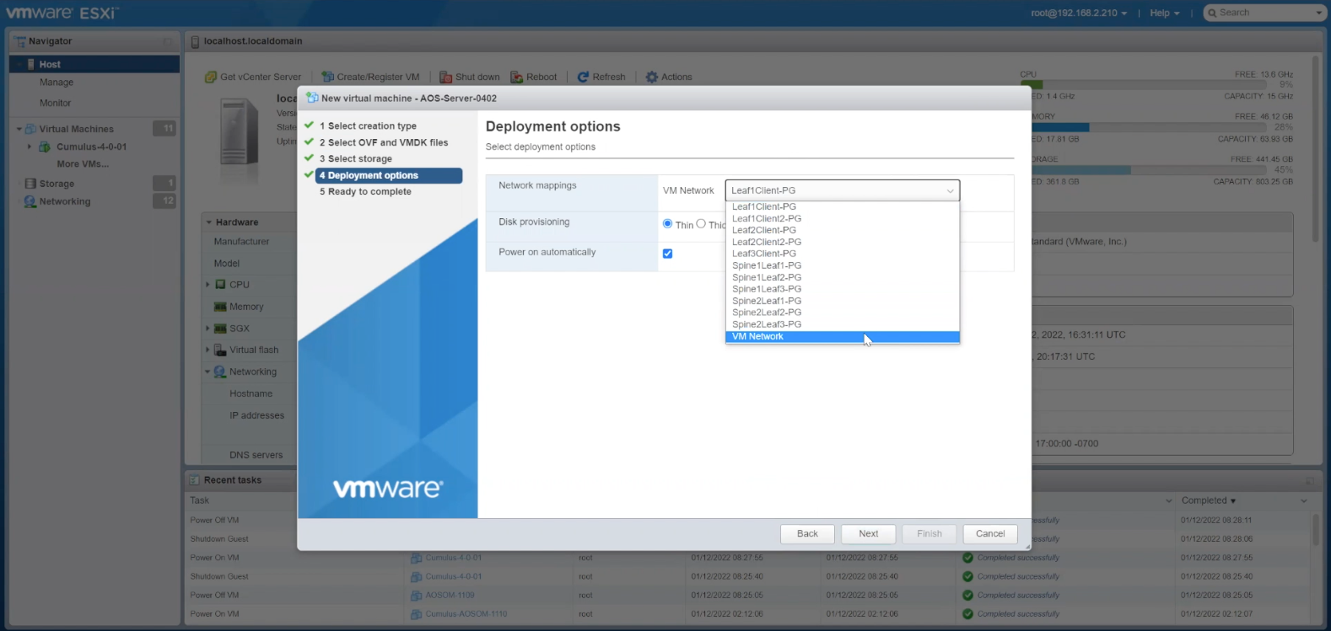Choose Leaf3Client-PG from the network list
This screenshot has height=631, width=1331.
click(x=842, y=254)
